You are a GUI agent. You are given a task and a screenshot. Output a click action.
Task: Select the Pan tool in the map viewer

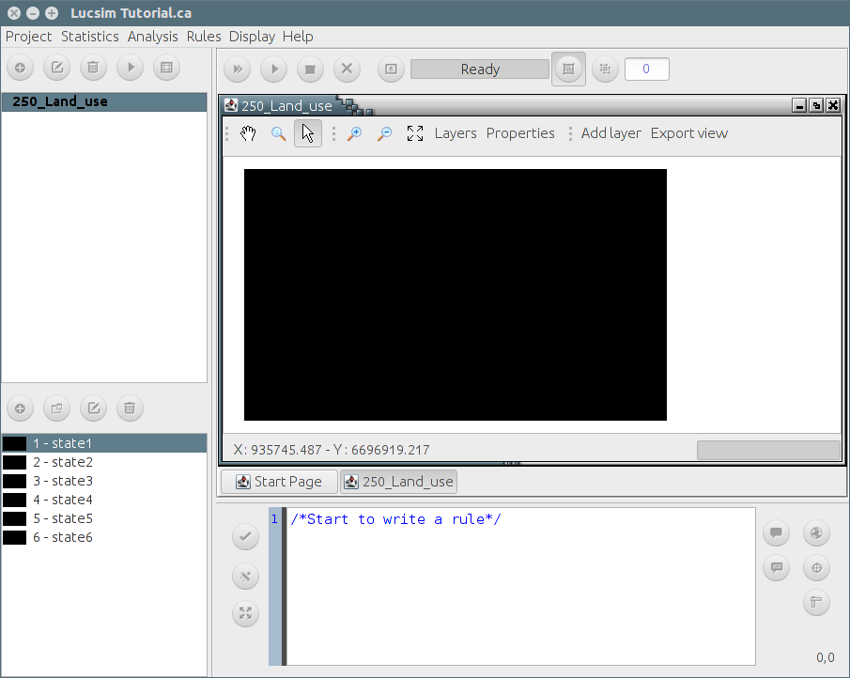[x=248, y=133]
